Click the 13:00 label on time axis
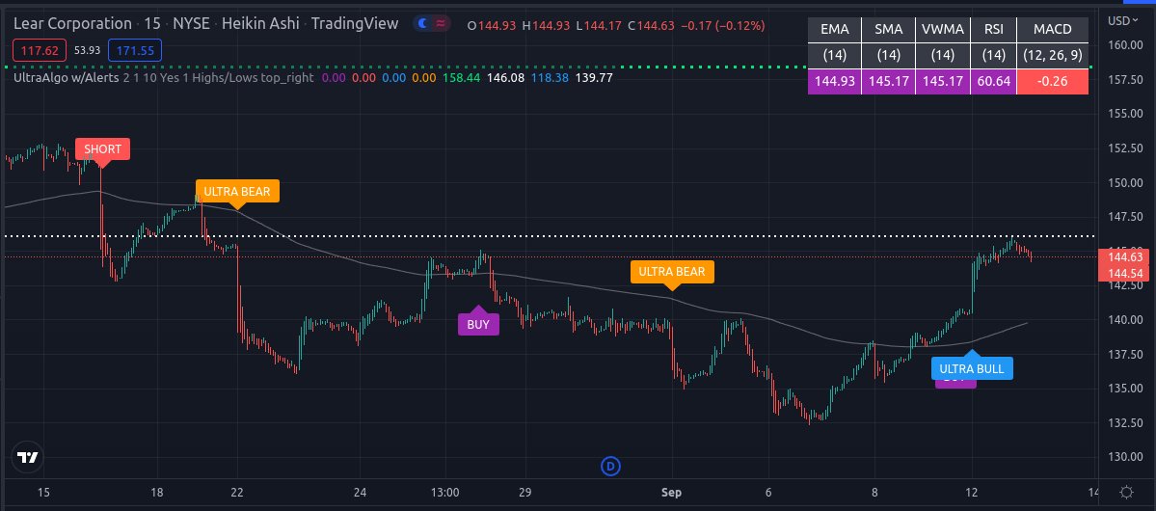 tap(444, 492)
